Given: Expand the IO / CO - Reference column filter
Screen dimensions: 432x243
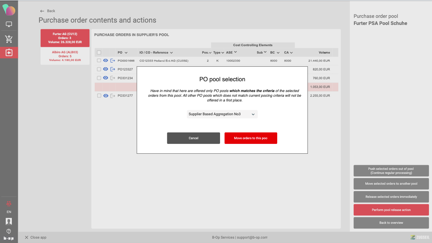Looking at the screenshot, I should 171,53.
